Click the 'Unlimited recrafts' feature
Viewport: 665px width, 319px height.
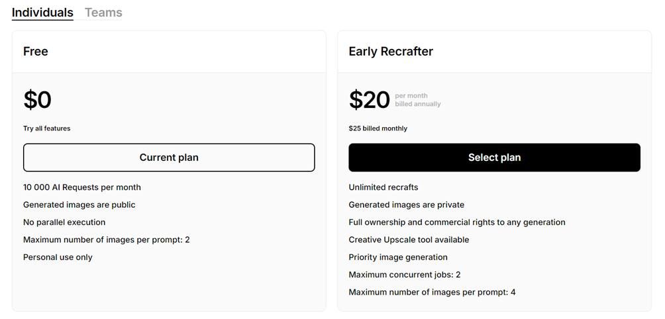pyautogui.click(x=384, y=187)
